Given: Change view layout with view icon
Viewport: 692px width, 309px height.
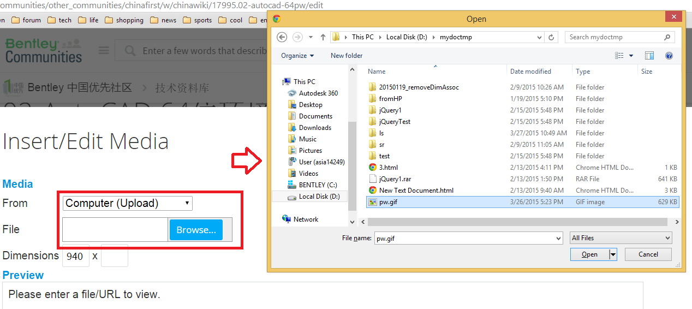Looking at the screenshot, I should (619, 56).
